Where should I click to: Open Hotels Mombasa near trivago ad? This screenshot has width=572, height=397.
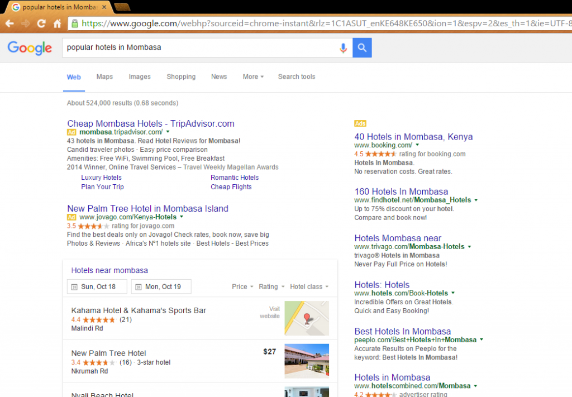398,238
